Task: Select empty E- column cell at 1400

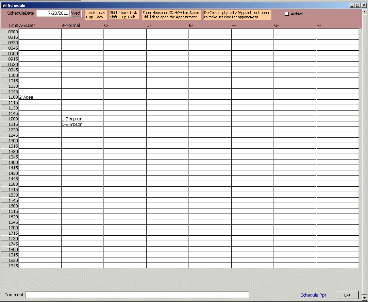Action: coord(210,162)
